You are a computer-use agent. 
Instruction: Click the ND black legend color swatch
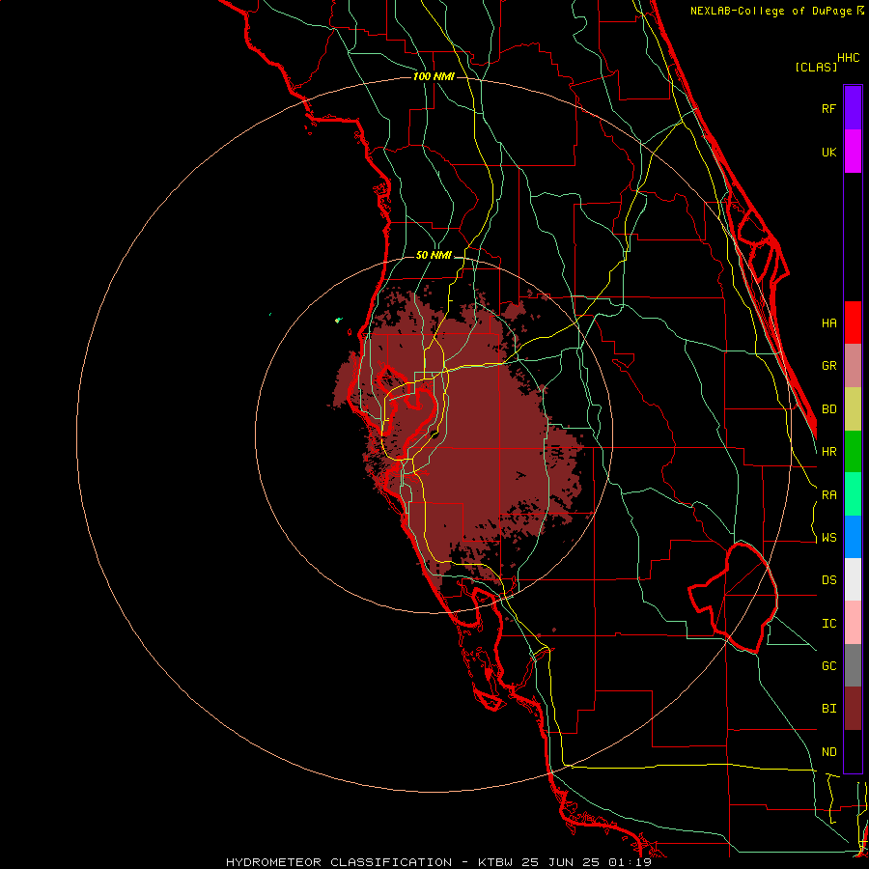click(853, 751)
